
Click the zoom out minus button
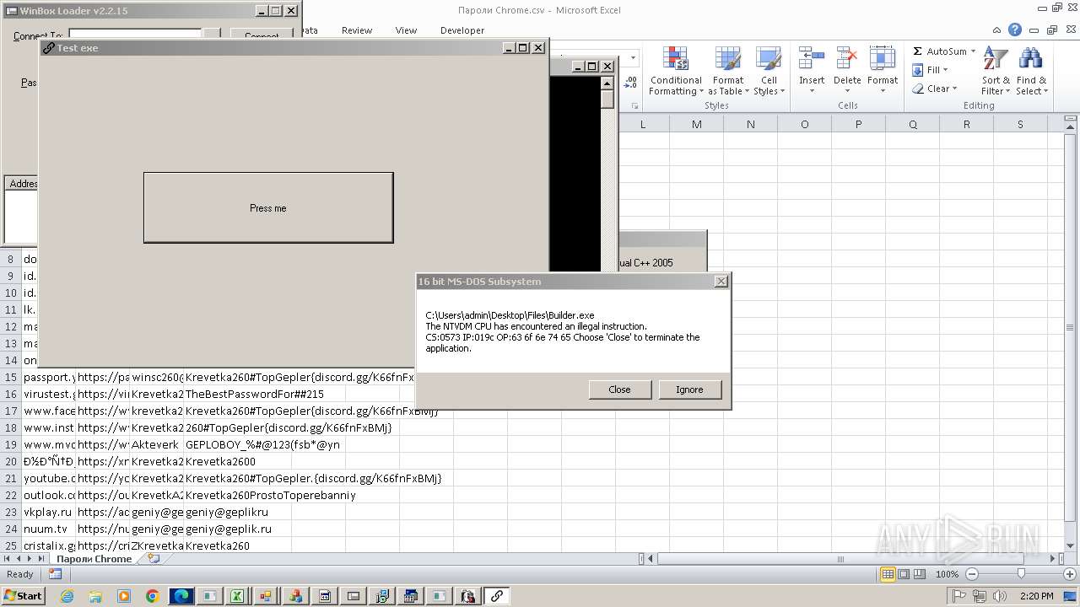pos(971,574)
